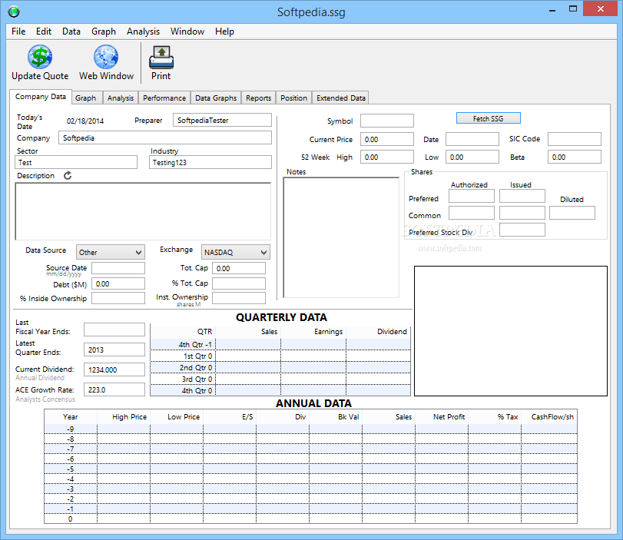Click the SIC Code field
Image resolution: width=623 pixels, height=540 pixels.
(575, 139)
